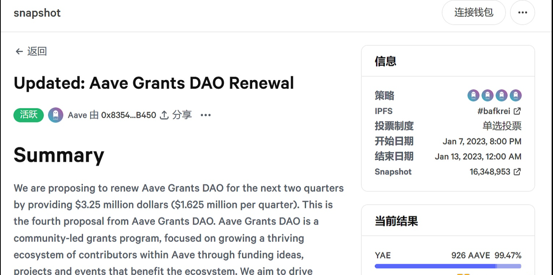Click the 16,348,953 snapshot block number
553x275 pixels.
(x=490, y=172)
